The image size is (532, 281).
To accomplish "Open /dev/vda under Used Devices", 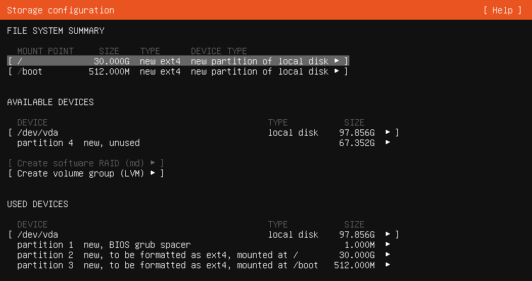I will [x=40, y=234].
